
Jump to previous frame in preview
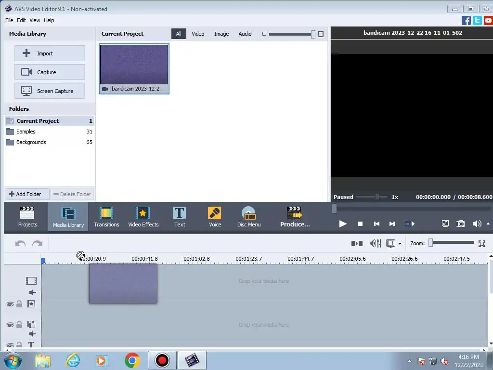coord(376,224)
